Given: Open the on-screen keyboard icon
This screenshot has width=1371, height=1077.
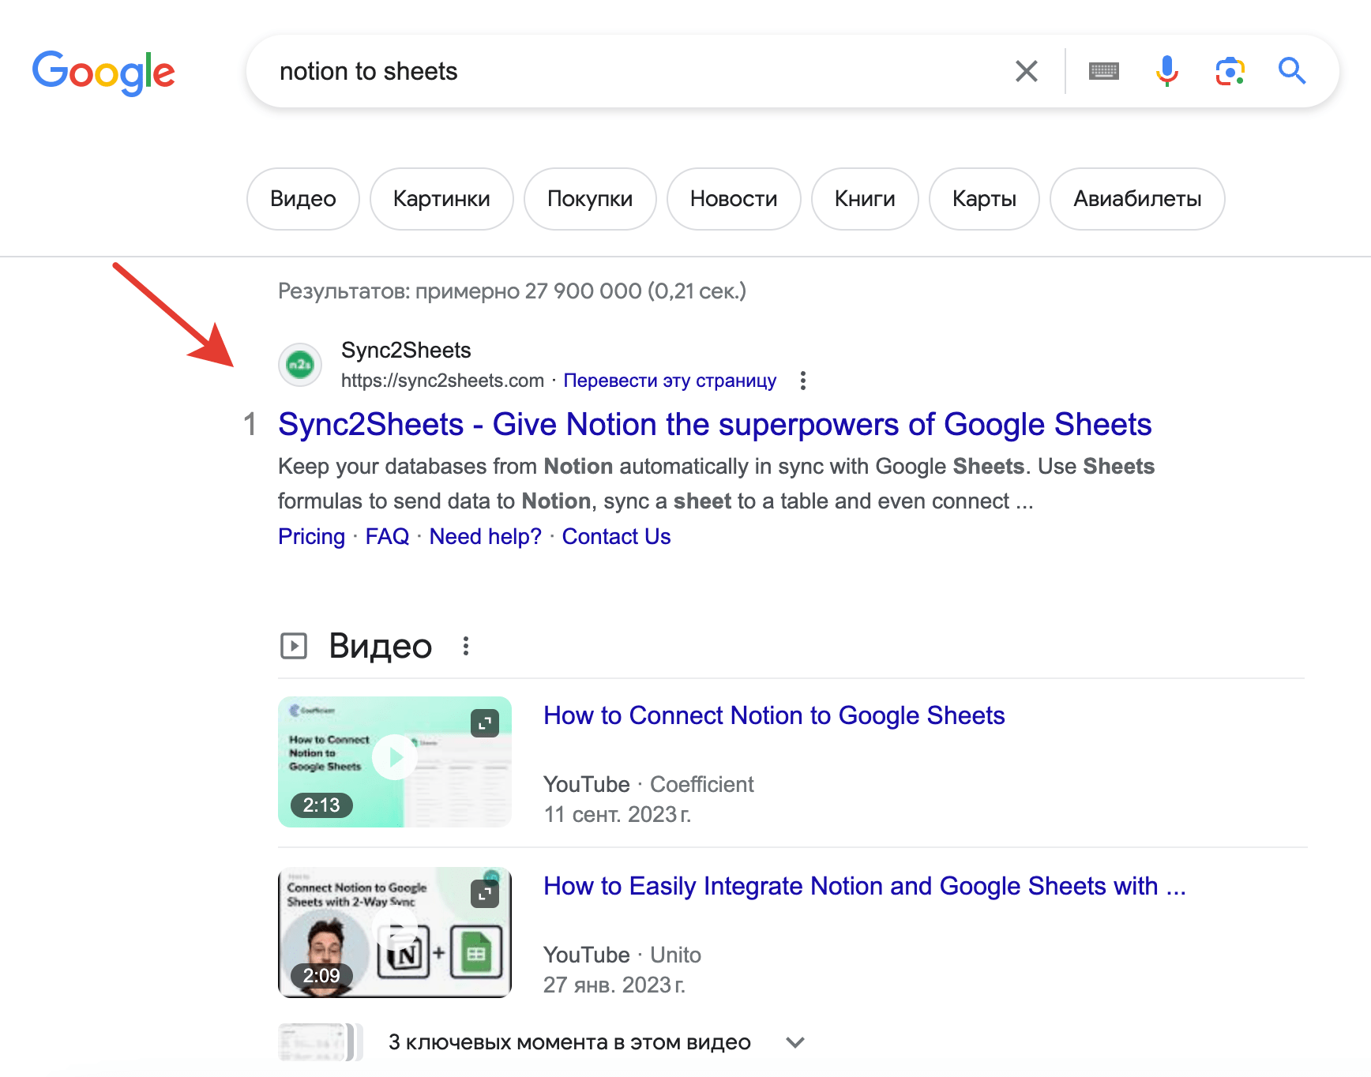Looking at the screenshot, I should tap(1103, 71).
